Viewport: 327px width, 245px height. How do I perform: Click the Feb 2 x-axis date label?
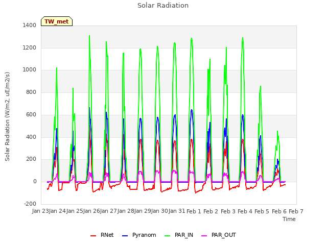(211, 211)
